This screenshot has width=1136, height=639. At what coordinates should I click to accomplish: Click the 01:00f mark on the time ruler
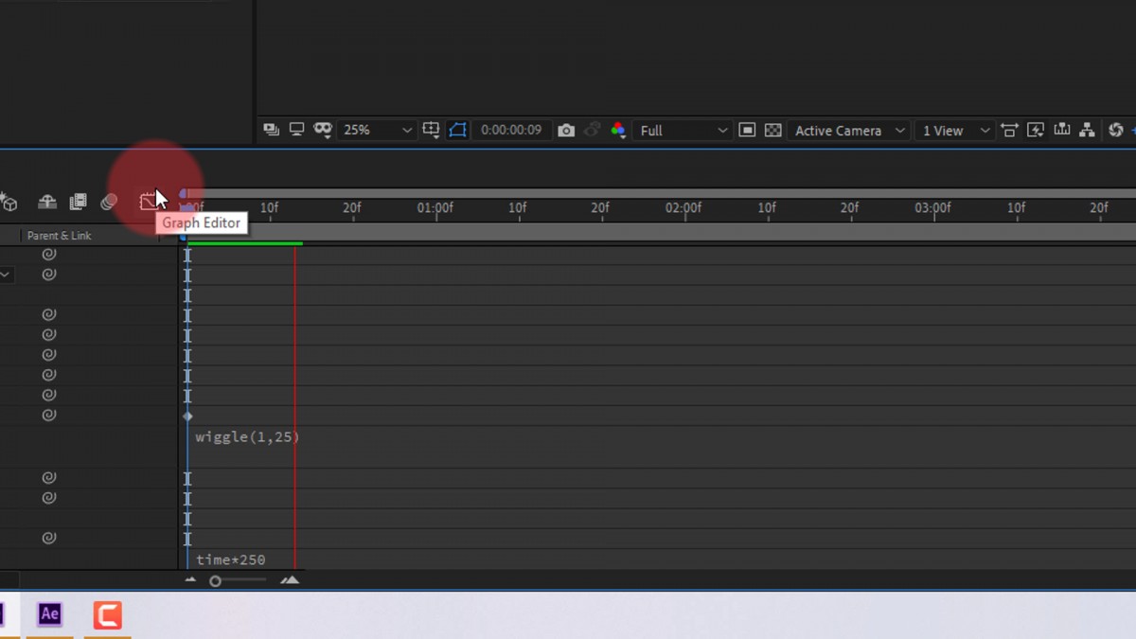click(435, 207)
